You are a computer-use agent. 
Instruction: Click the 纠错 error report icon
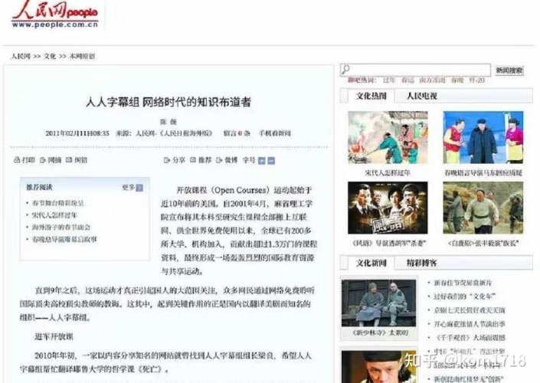(69, 160)
